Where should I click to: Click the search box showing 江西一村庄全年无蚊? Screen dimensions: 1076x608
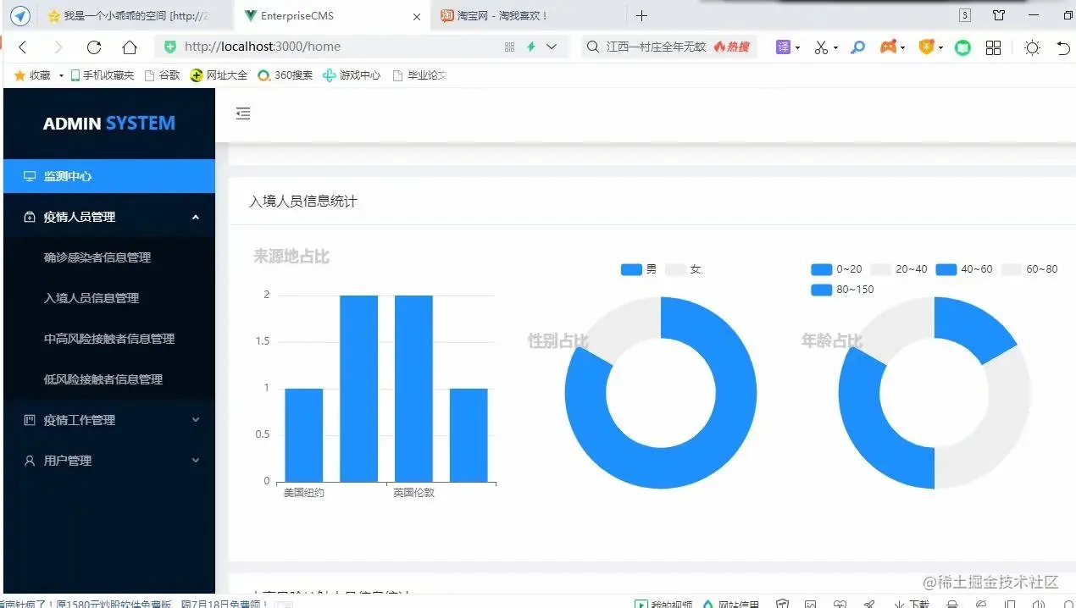(x=668, y=47)
